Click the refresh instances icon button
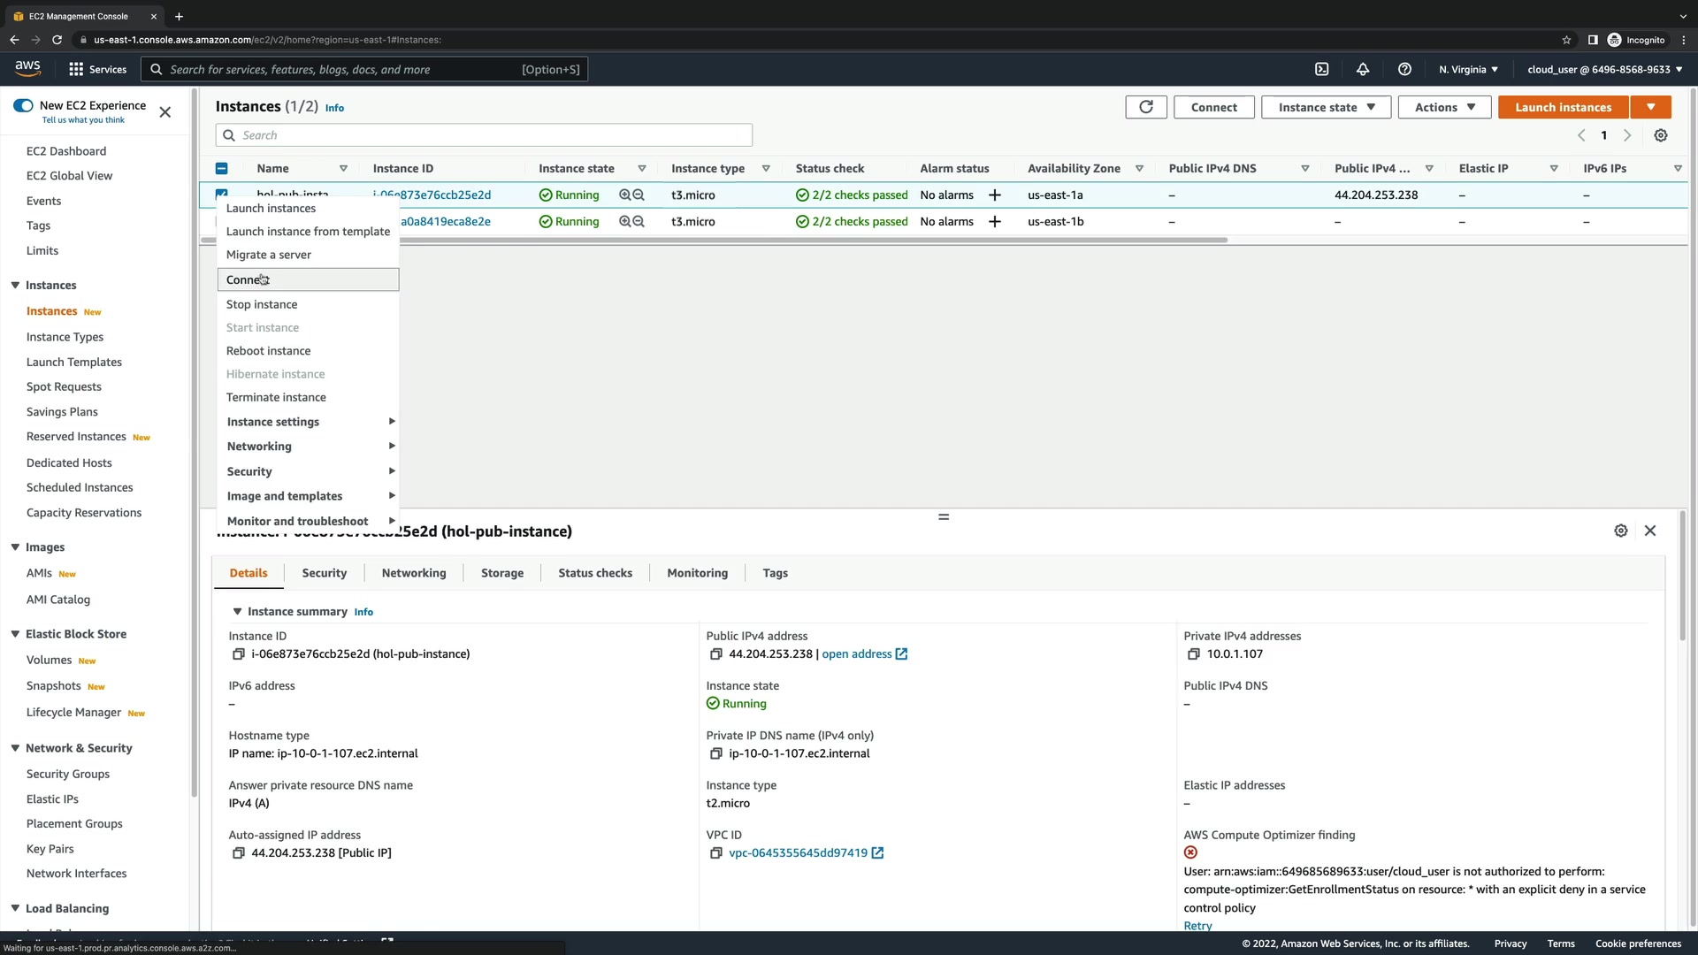Image resolution: width=1698 pixels, height=955 pixels. click(1145, 107)
